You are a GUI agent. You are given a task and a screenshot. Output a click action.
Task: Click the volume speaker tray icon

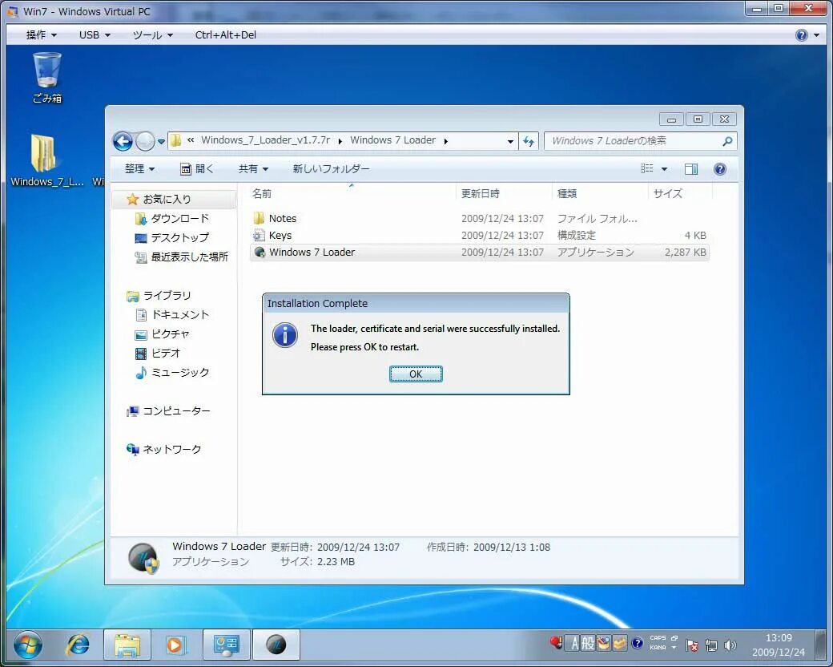point(730,645)
